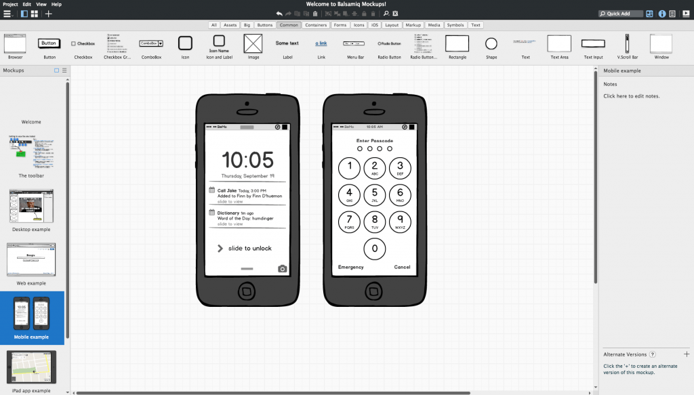Open the Project menu
Viewport: 694px width, 395px height.
tap(9, 3)
